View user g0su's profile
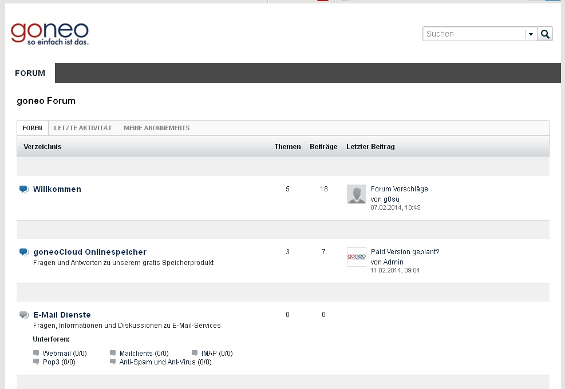The image size is (565, 389). tap(390, 199)
